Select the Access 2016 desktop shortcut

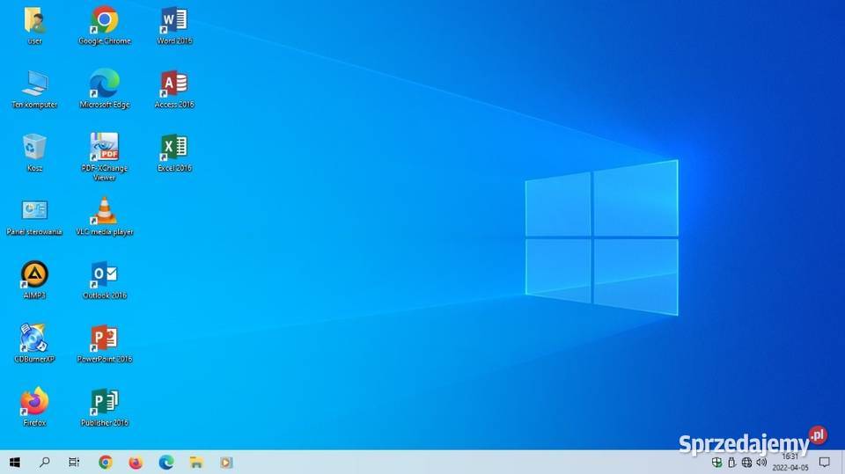coord(174,89)
